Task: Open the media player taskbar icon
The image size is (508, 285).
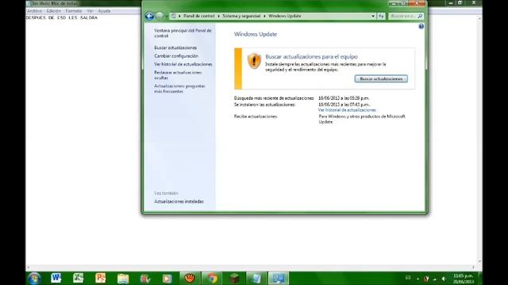Action: (x=167, y=278)
